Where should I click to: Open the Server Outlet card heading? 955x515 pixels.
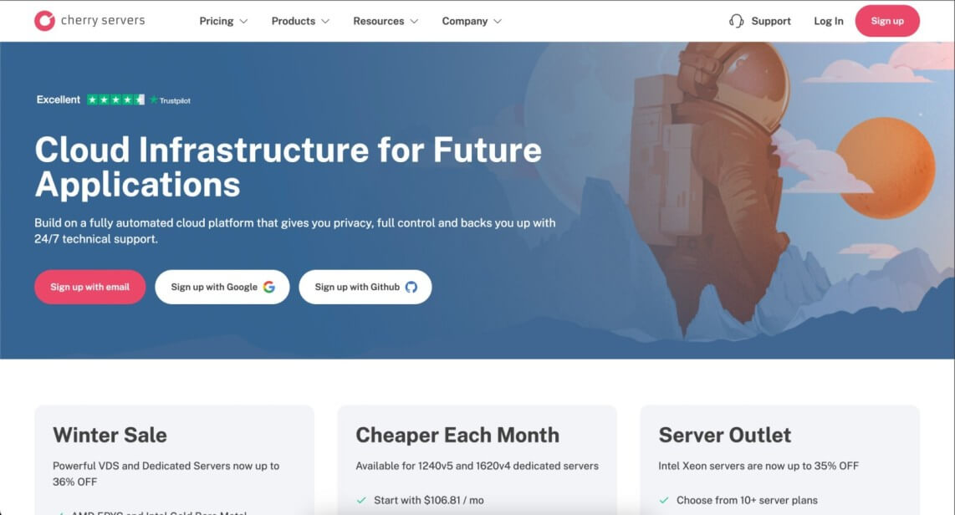pyautogui.click(x=724, y=435)
